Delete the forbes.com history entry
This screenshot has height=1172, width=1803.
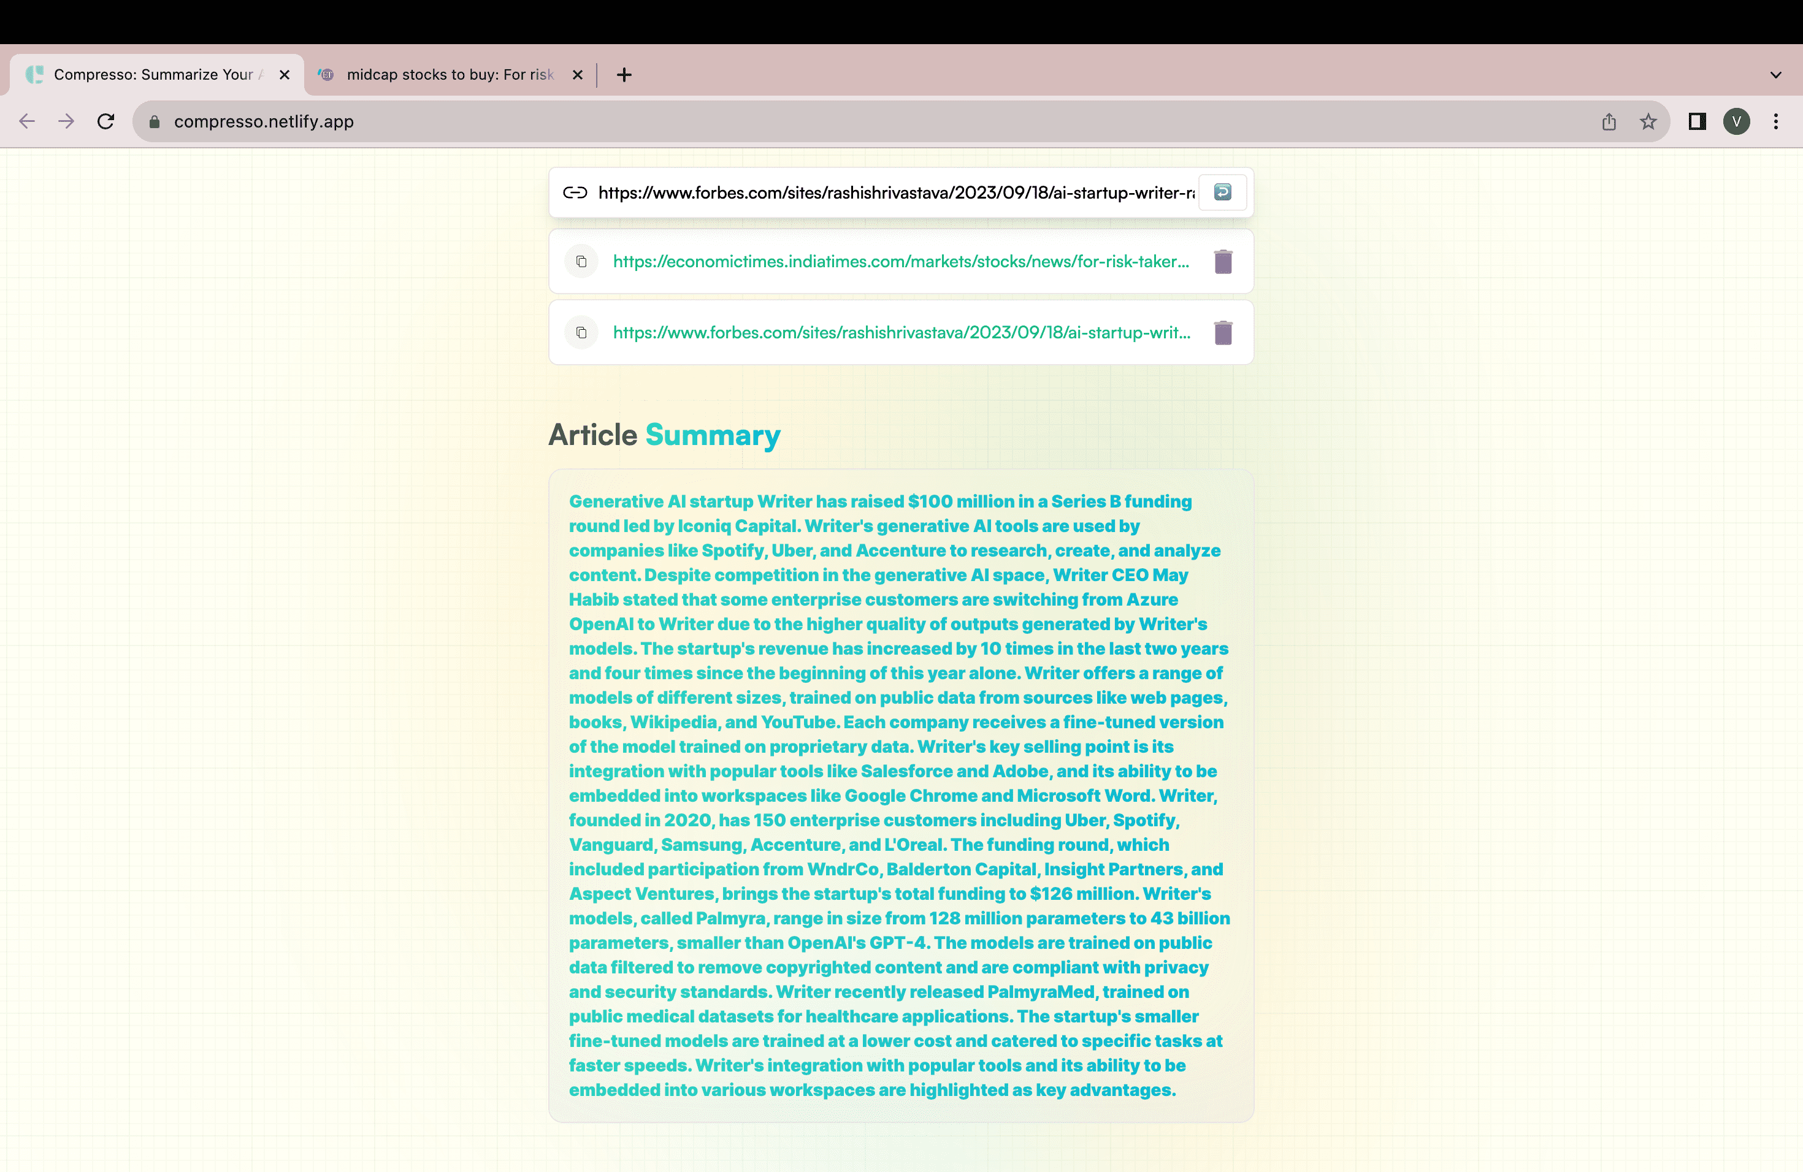tap(1223, 332)
